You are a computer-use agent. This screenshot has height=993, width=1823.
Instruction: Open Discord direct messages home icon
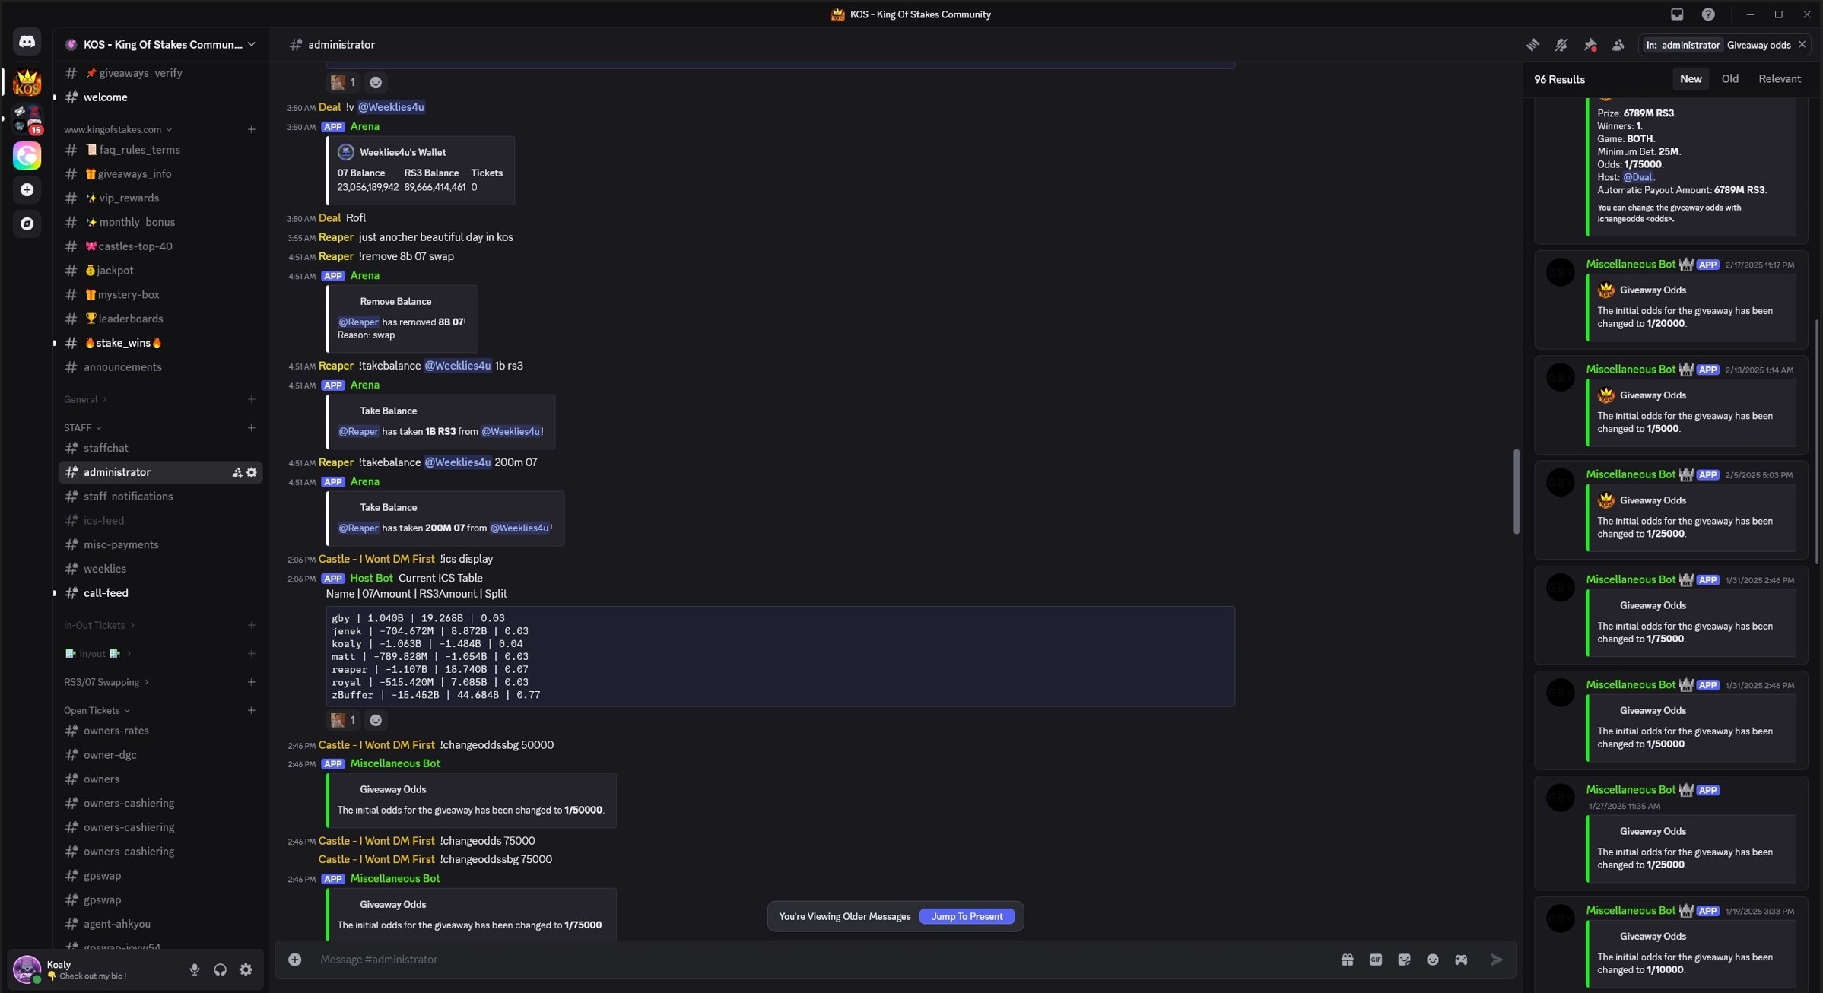coord(27,42)
